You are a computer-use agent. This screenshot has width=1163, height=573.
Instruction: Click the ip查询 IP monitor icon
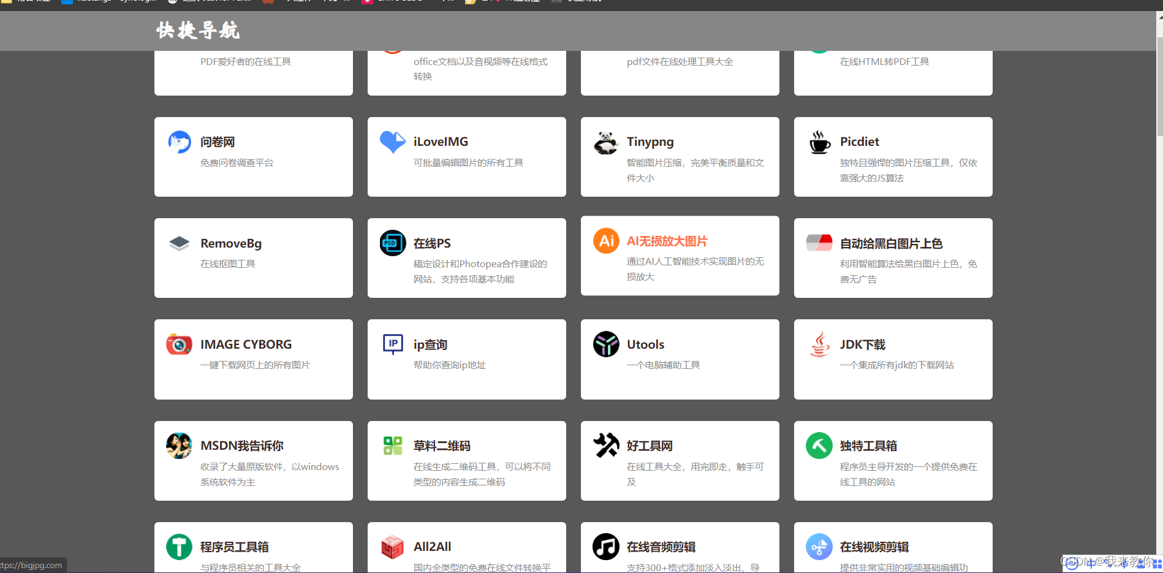393,344
